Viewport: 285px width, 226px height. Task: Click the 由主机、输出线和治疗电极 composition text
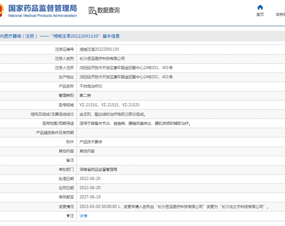[113, 114]
